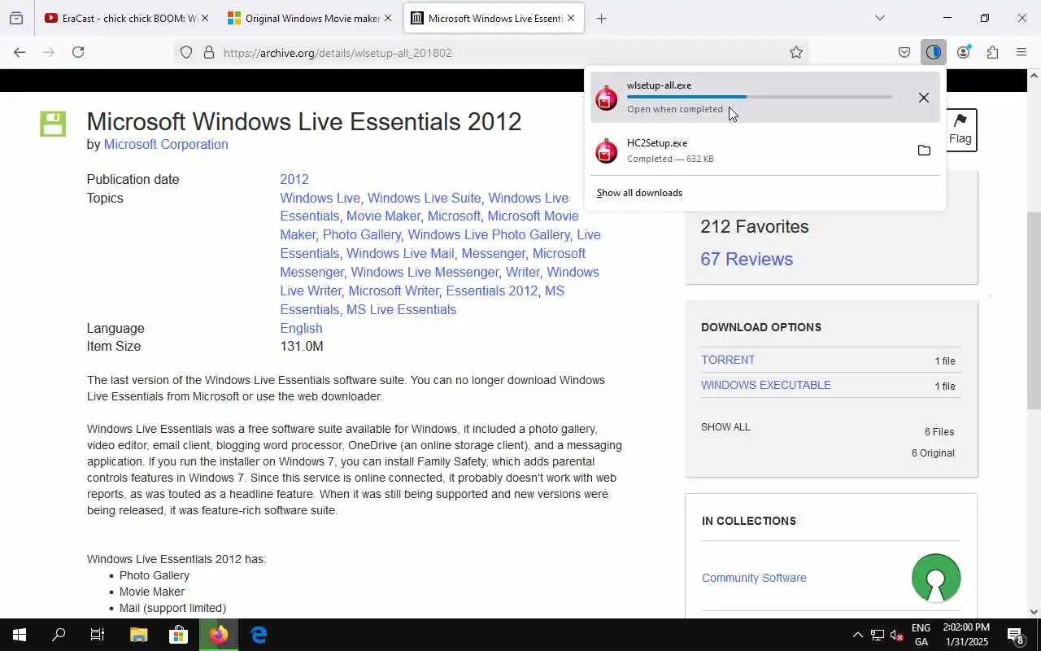View the 67 Reviews link

click(x=747, y=259)
